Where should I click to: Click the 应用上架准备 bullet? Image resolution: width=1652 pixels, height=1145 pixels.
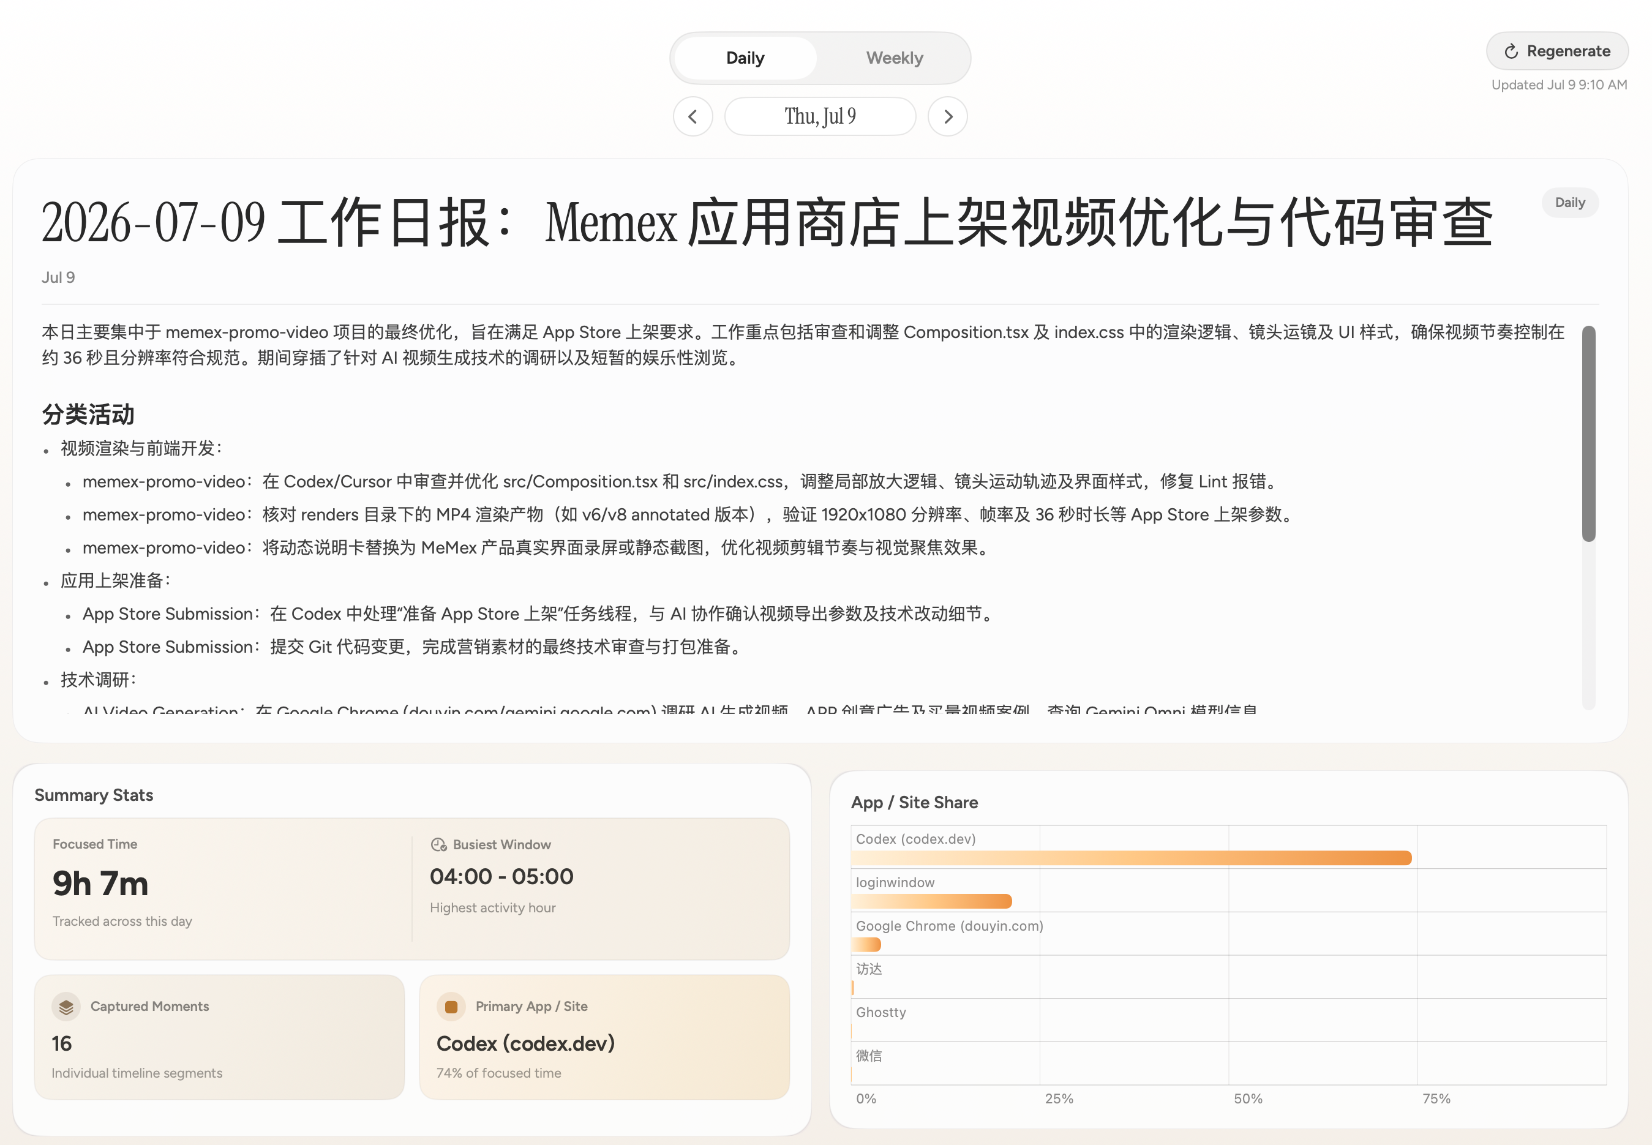pos(116,580)
